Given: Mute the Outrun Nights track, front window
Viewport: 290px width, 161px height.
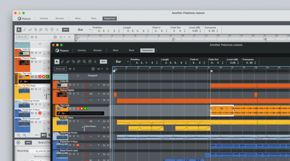Looking at the screenshot, I should click(70, 94).
